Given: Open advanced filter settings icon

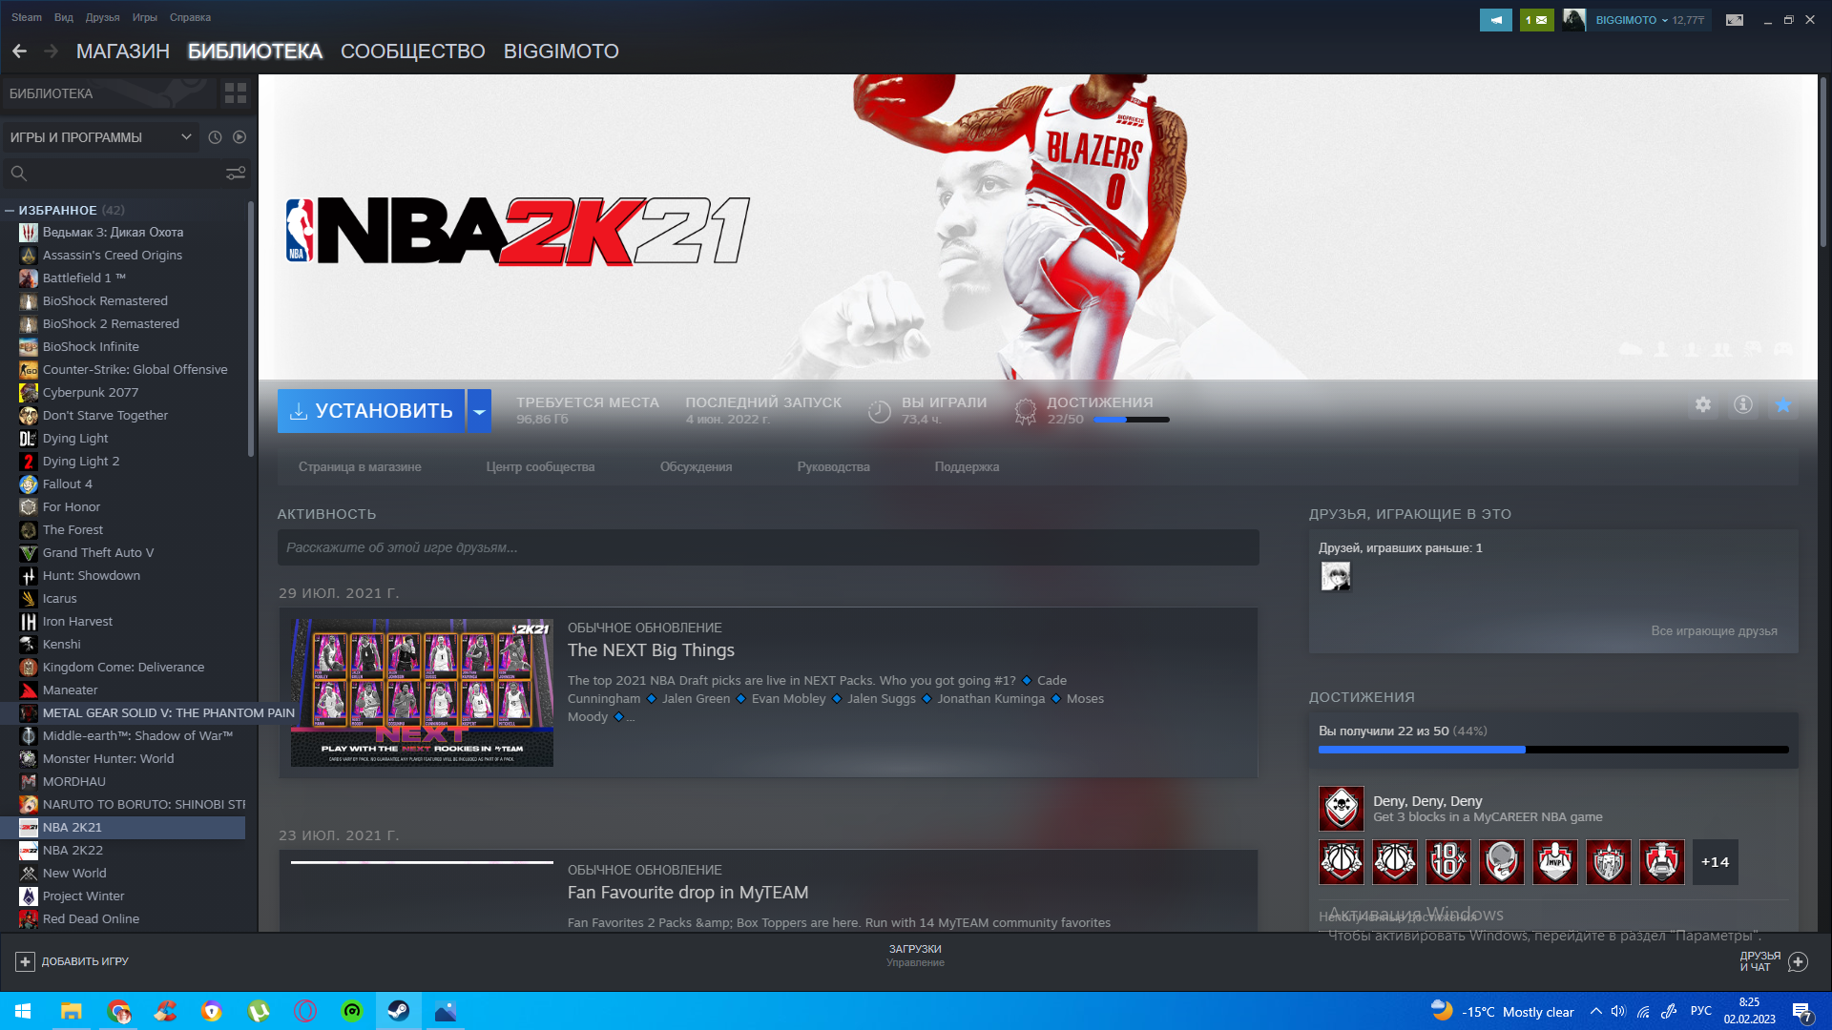Looking at the screenshot, I should pos(235,174).
